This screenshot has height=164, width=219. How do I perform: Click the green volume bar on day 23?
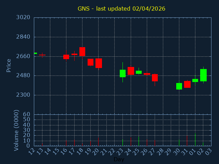tap(123, 142)
